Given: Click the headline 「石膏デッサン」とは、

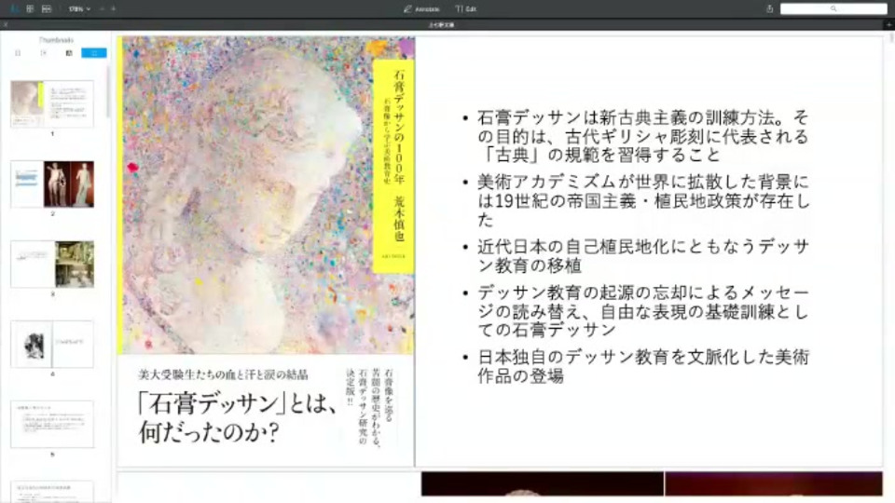Looking at the screenshot, I should [237, 403].
